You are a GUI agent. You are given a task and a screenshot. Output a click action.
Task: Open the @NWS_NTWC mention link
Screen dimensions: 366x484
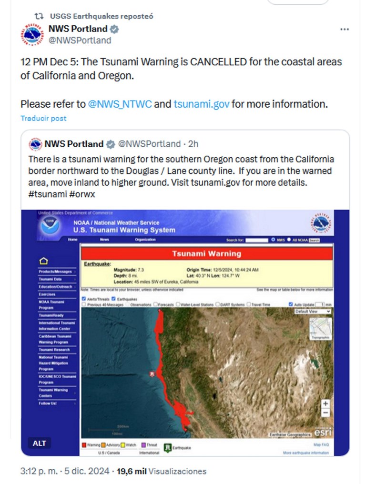[x=120, y=104]
